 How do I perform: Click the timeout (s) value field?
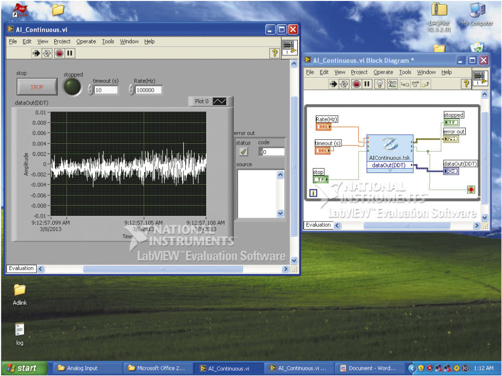pos(106,90)
